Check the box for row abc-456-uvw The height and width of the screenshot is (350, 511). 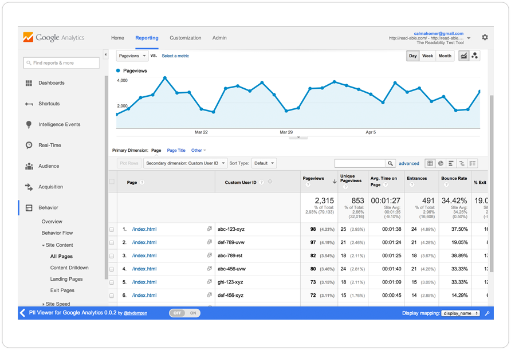[112, 269]
